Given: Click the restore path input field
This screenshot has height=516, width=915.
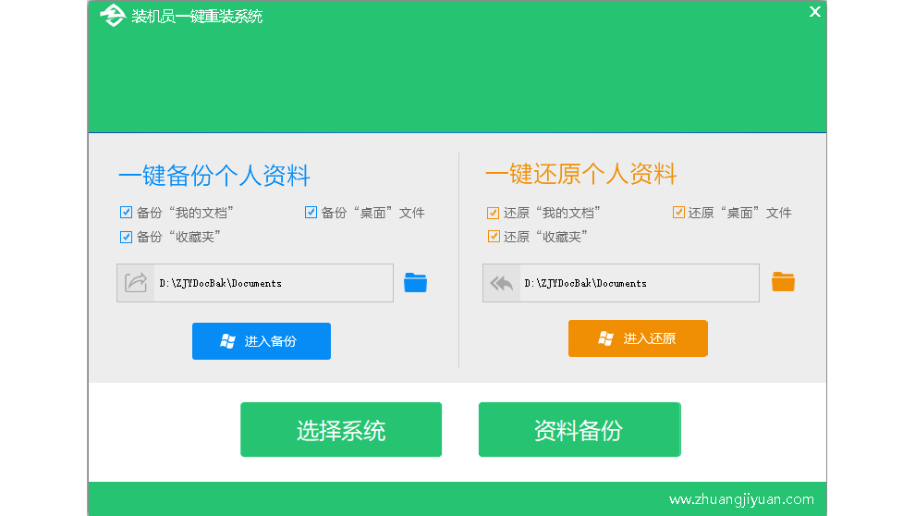Looking at the screenshot, I should tap(639, 283).
